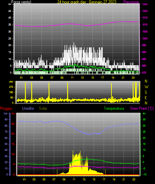Viewport: 155px width, 184px height.
Task: Click the 1005 pressure axis value
Action: tap(145, 31)
